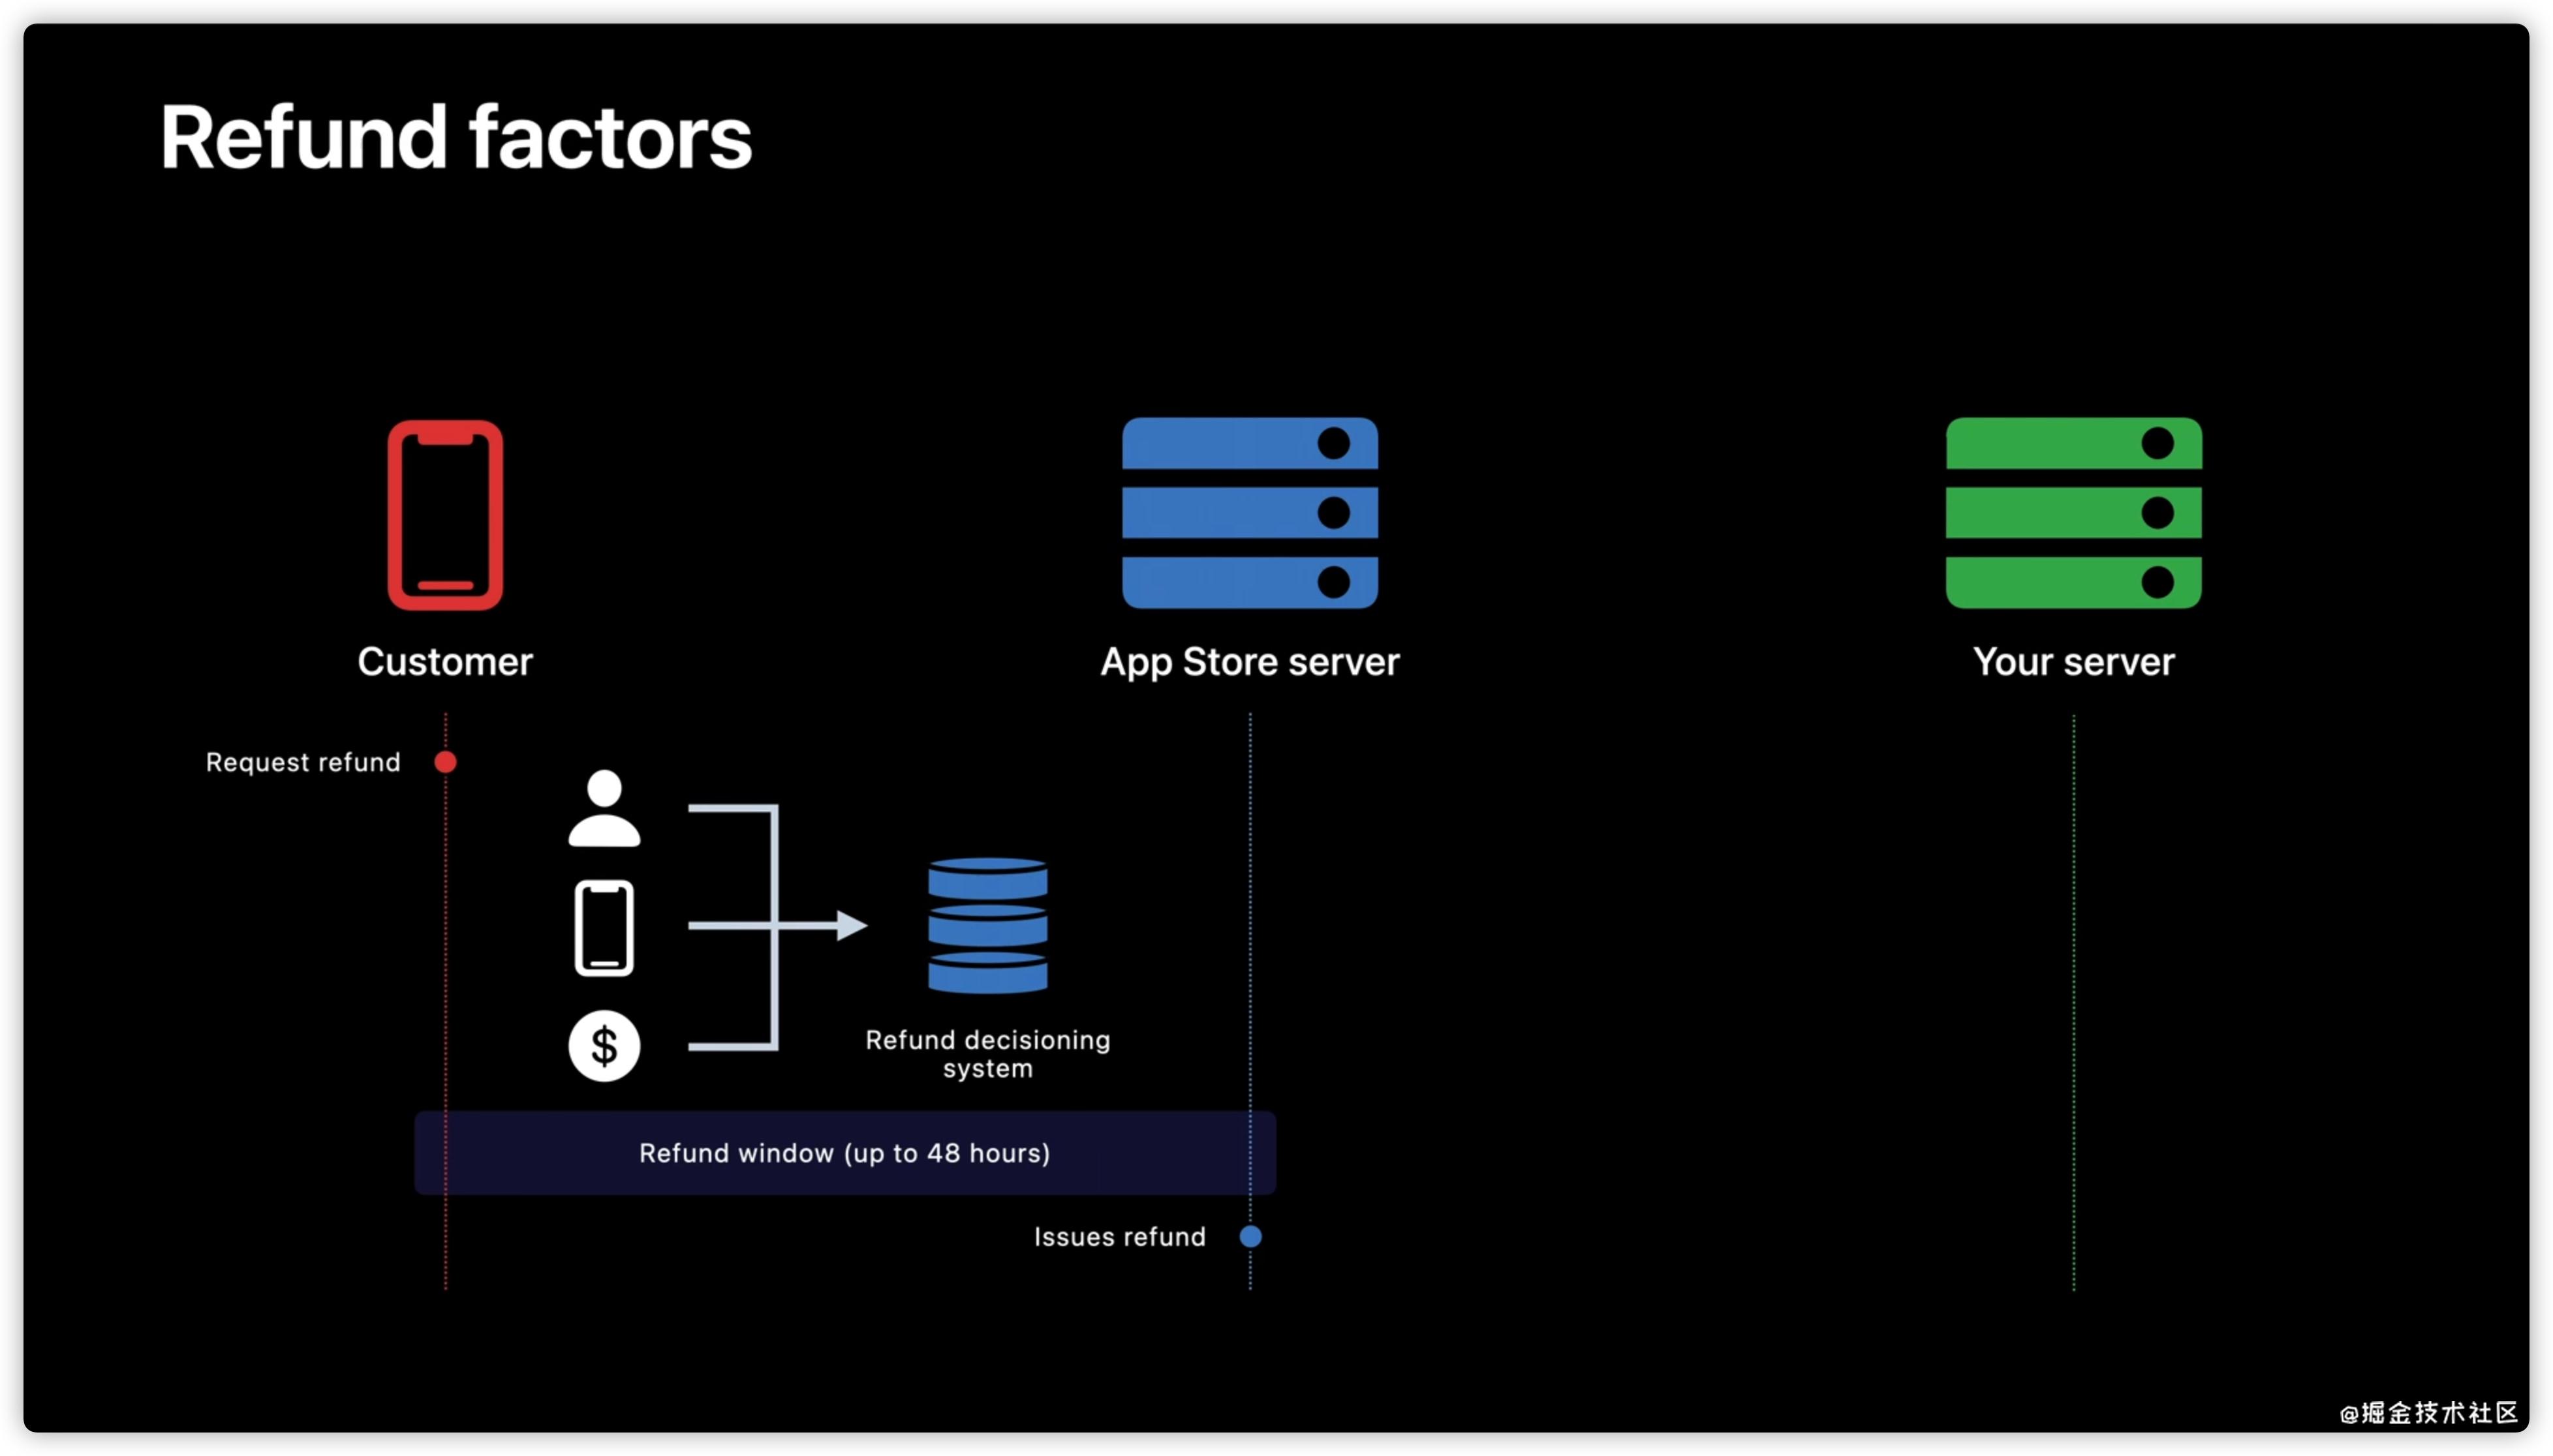The image size is (2553, 1456).
Task: Click the blue Issues refund timeline dot
Action: coord(1250,1236)
